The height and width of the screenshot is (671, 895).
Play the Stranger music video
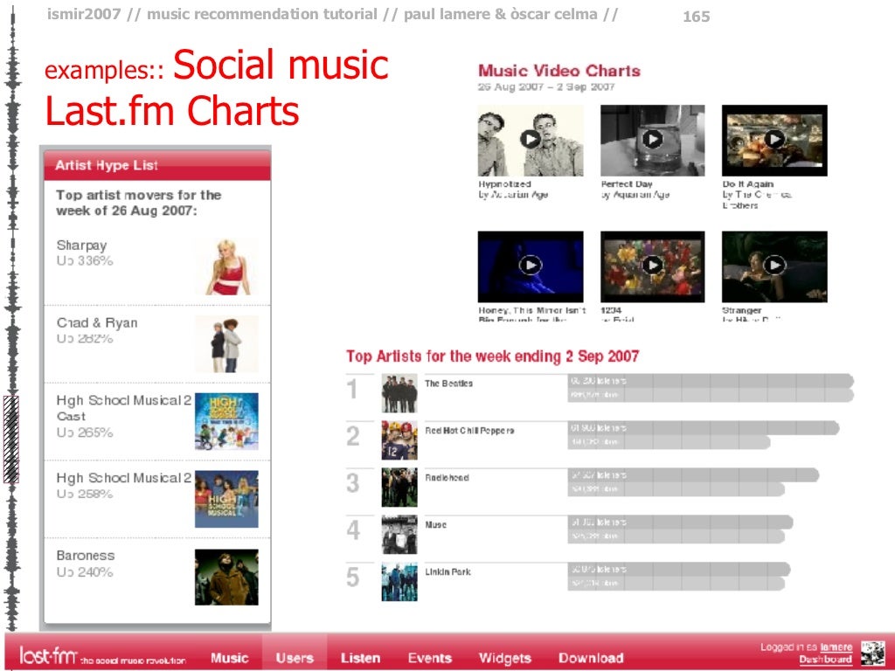pos(774,266)
